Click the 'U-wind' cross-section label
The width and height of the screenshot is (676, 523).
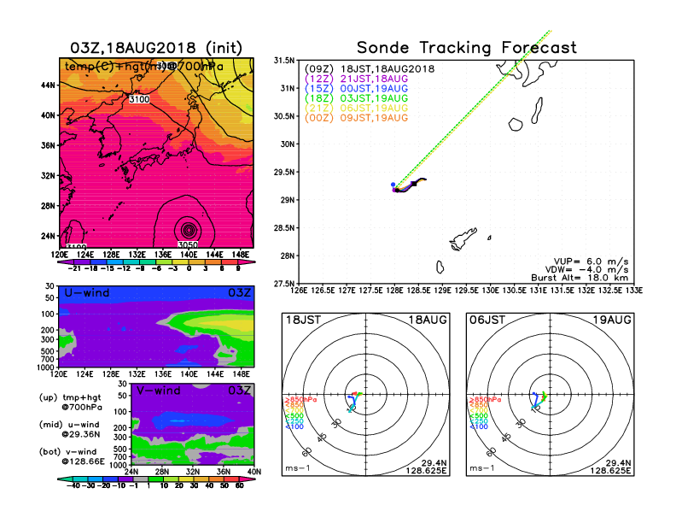point(87,293)
